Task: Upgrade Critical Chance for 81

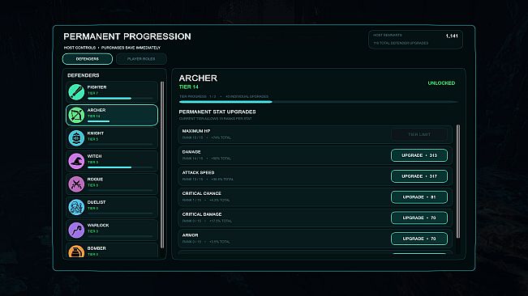Action: tap(419, 197)
